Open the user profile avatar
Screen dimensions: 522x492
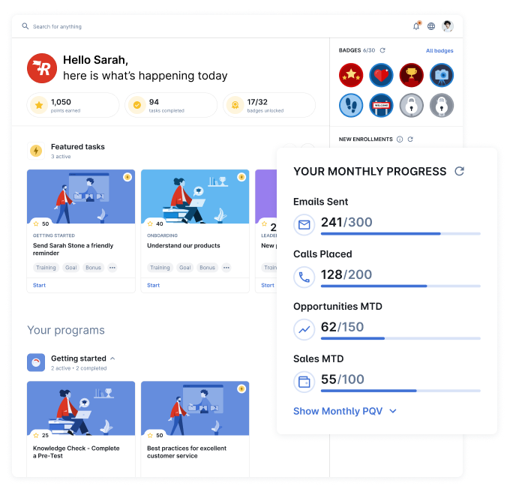pyautogui.click(x=448, y=26)
